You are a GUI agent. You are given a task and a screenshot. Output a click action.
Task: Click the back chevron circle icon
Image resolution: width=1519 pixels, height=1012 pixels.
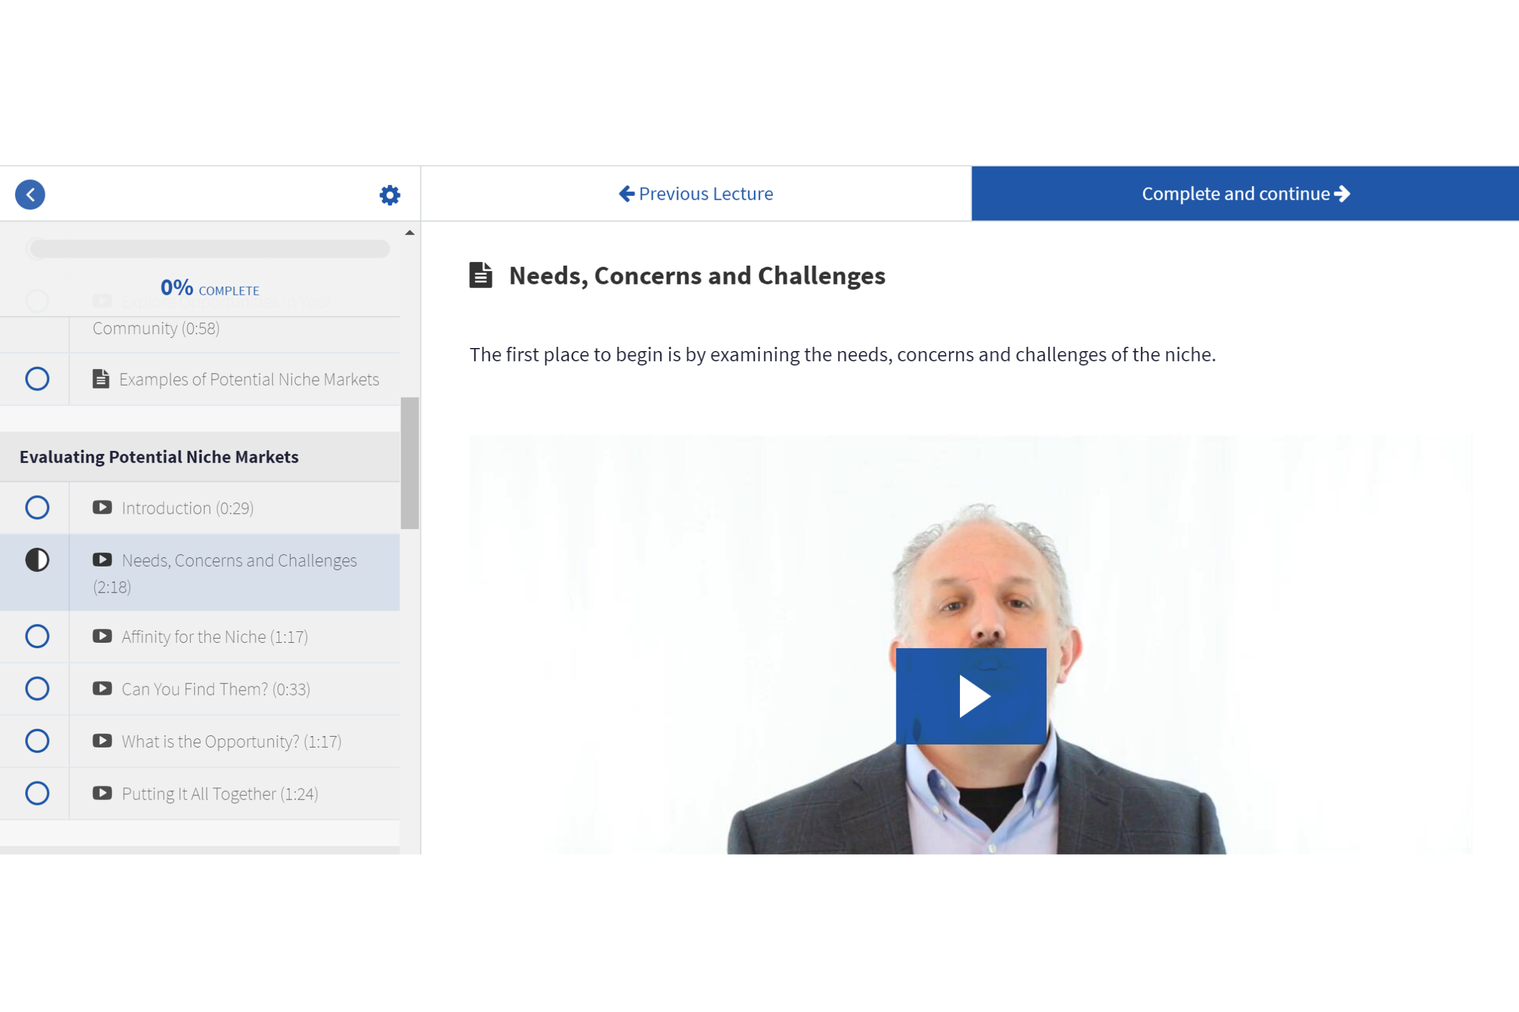pos(30,194)
